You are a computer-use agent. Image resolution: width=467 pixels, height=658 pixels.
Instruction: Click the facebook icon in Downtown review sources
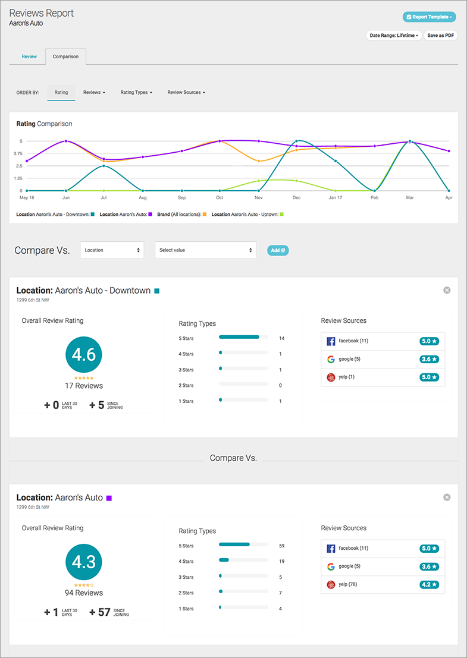(331, 341)
